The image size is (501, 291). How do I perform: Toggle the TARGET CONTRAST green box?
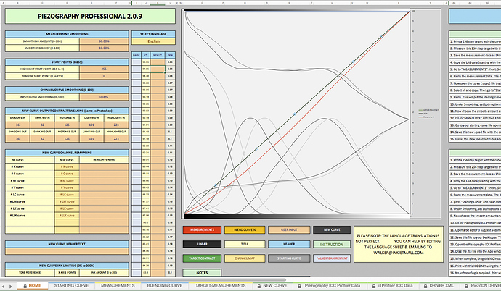[x=205, y=258]
